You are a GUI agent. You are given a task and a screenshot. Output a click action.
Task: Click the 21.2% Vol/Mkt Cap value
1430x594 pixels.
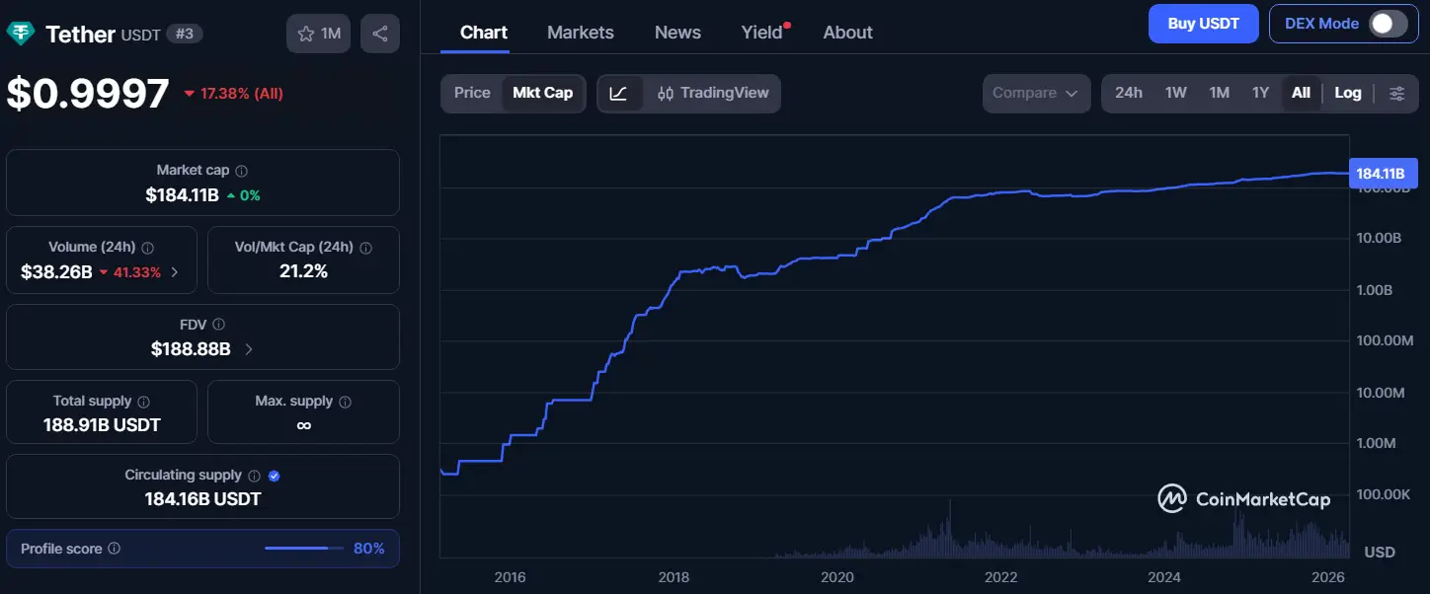coord(303,271)
